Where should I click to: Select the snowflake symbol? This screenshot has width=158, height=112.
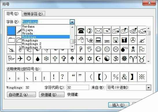(x=46, y=58)
